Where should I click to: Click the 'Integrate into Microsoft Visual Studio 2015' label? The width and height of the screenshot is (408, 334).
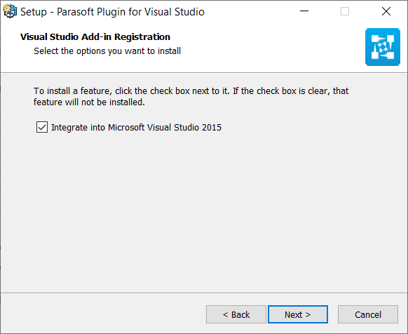[x=136, y=128]
